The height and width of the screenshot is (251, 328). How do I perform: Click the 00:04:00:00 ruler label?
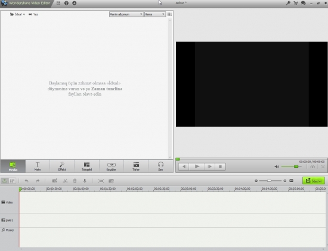pyautogui.click(x=243, y=189)
